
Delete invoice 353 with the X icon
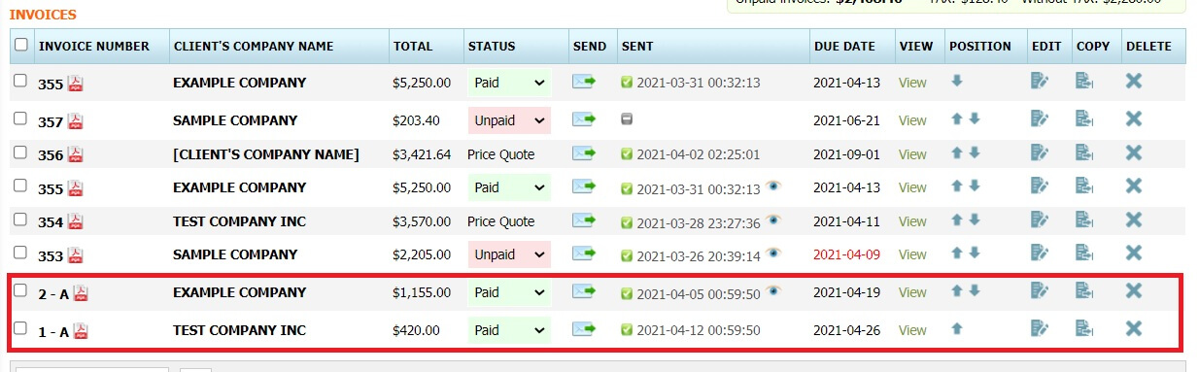[x=1133, y=254]
